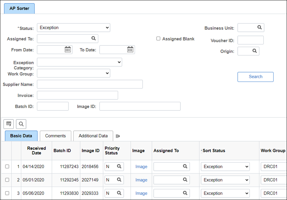Click the Sort Status column header
The height and width of the screenshot is (200, 287).
[x=214, y=151]
